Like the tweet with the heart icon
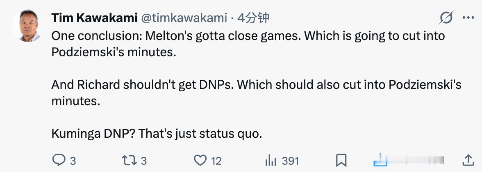The height and width of the screenshot is (172, 482). tap(200, 161)
